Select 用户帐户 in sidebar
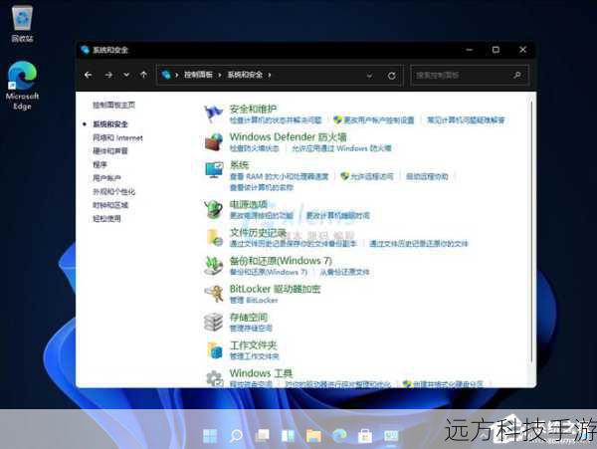The image size is (597, 449). (107, 178)
